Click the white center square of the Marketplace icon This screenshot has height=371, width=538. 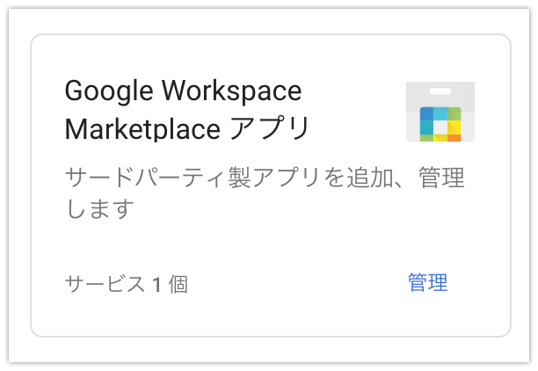click(440, 127)
